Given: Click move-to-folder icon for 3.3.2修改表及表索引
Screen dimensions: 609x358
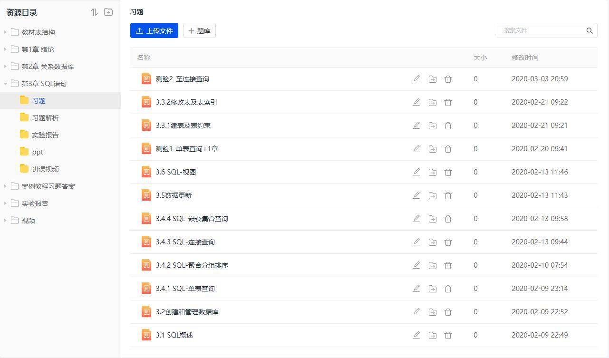Looking at the screenshot, I should click(432, 102).
